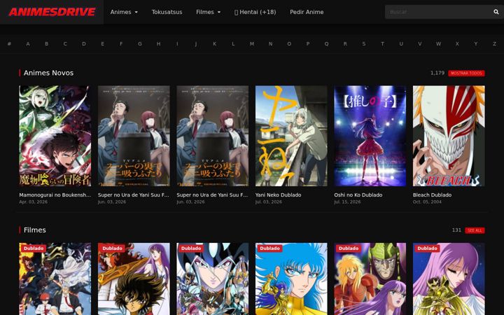Filter animes by letter E
The image size is (504, 315).
(x=102, y=43)
